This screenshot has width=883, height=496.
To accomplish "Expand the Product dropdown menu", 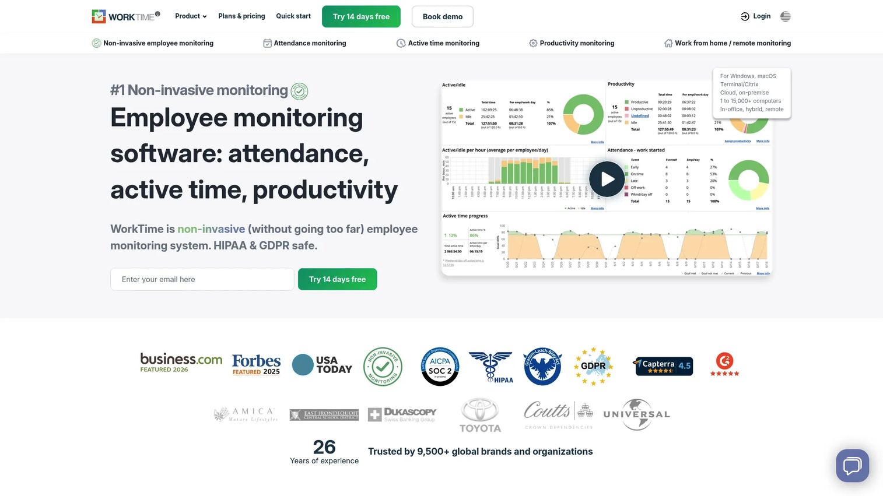I will click(191, 16).
